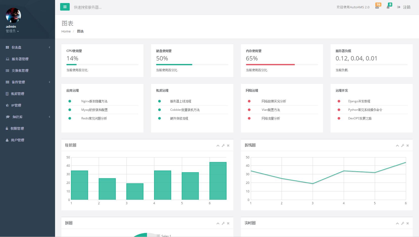Open 饼图 panel wrench settings

pyautogui.click(x=223, y=223)
